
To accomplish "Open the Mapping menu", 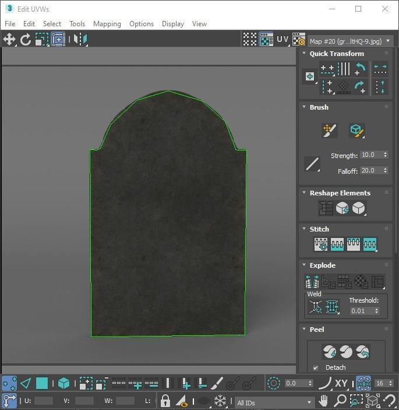I will pos(107,24).
